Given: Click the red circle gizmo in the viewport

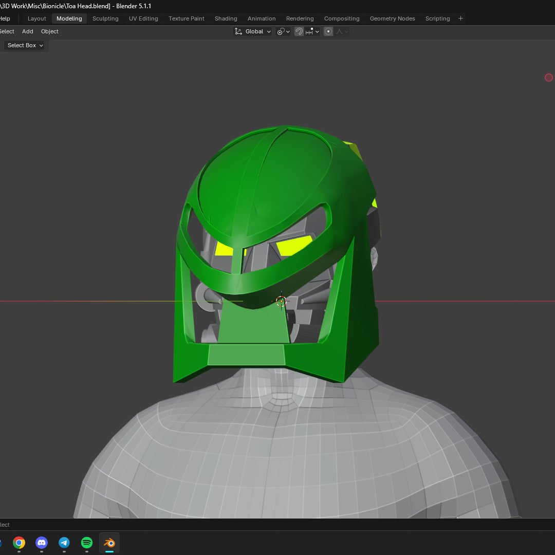Looking at the screenshot, I should [549, 78].
